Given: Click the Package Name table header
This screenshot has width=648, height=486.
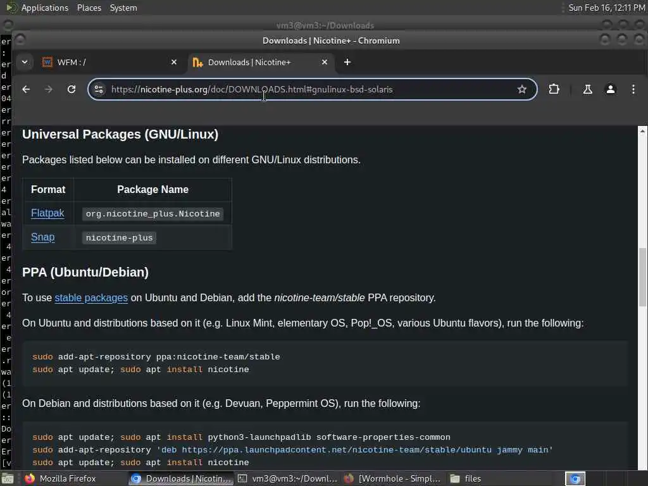Looking at the screenshot, I should (x=153, y=190).
